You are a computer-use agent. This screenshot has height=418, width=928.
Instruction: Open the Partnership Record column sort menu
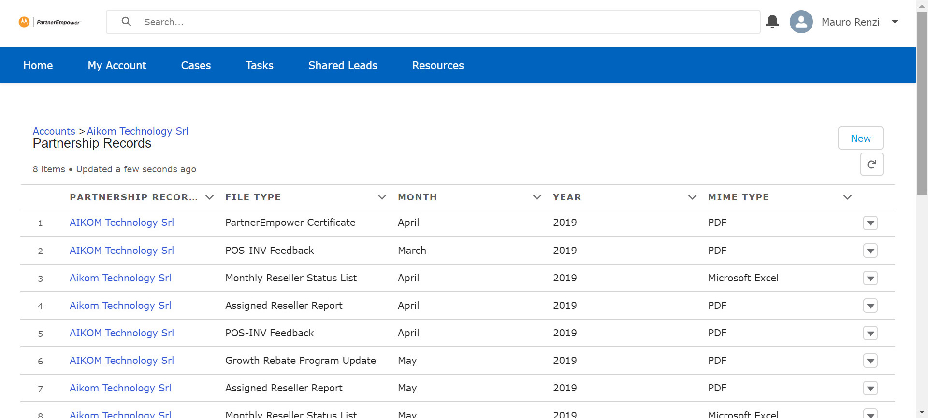tap(209, 197)
